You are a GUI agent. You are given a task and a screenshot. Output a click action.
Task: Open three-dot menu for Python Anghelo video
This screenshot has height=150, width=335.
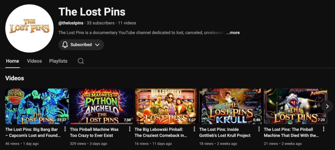130,129
